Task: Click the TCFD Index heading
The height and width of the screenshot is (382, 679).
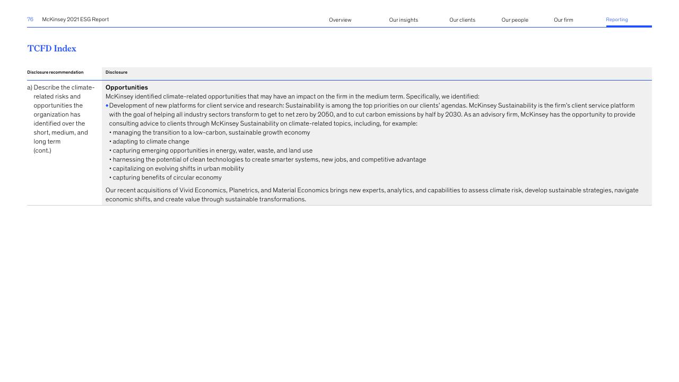Action: (x=52, y=48)
